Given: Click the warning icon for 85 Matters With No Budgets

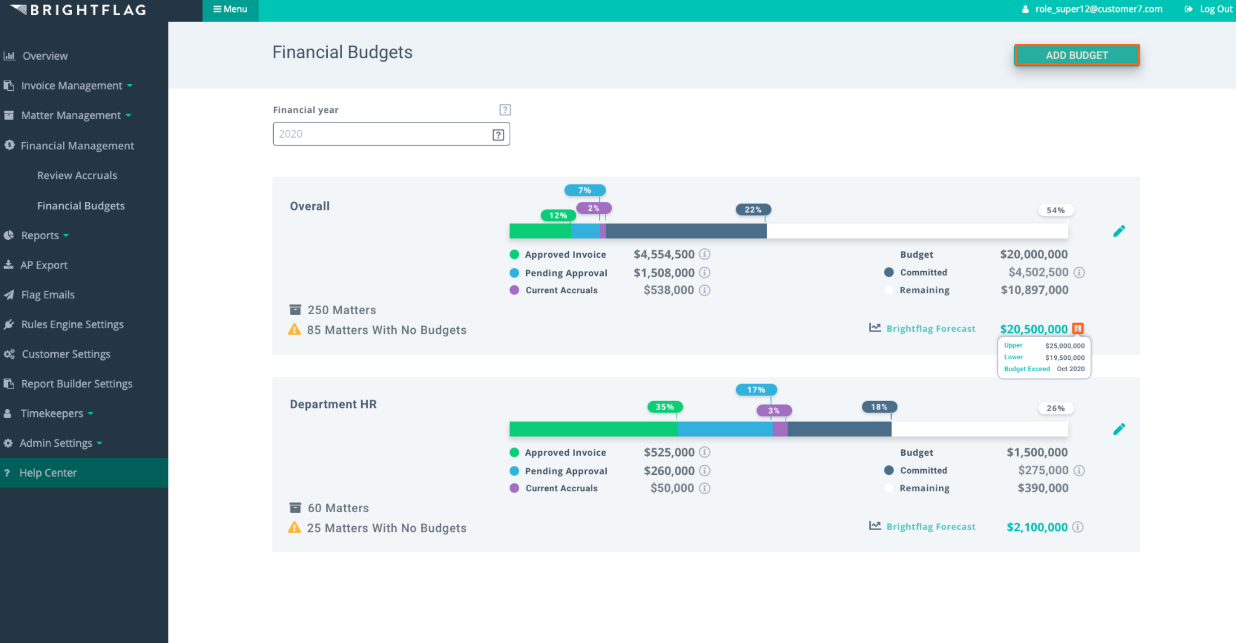Looking at the screenshot, I should point(295,329).
